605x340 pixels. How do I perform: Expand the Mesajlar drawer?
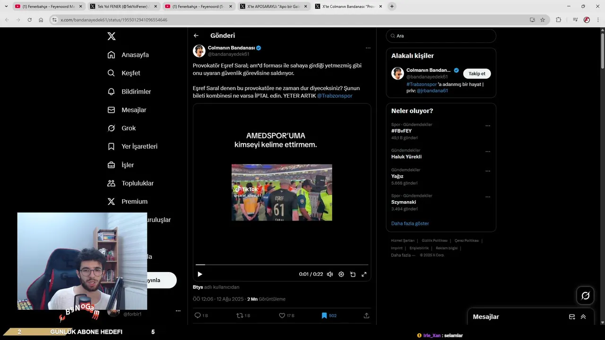[583, 317]
